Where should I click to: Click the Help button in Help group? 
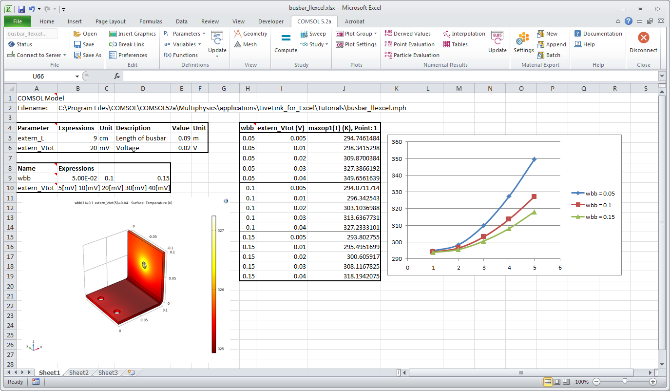click(585, 44)
